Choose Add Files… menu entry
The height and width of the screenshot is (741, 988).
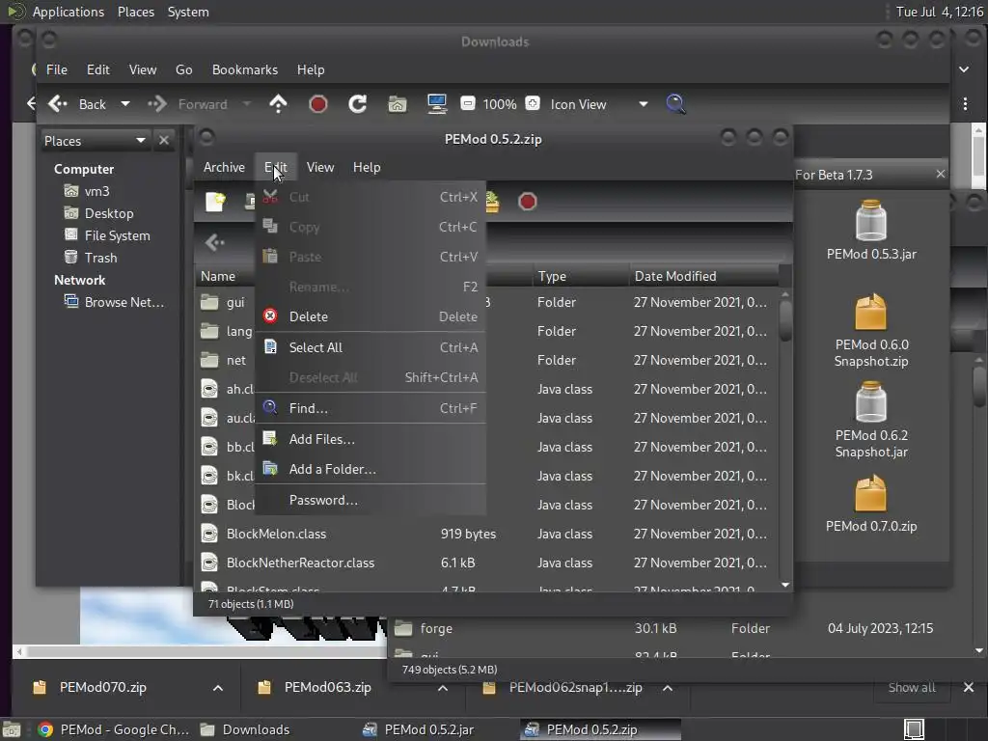(370, 439)
